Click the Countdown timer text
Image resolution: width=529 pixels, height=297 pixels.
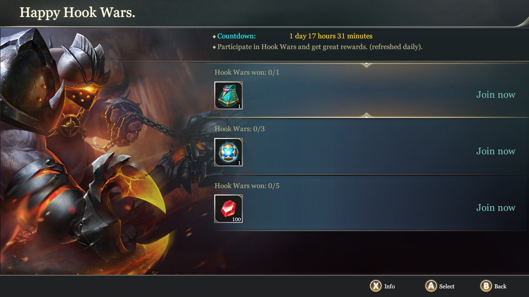(x=331, y=36)
